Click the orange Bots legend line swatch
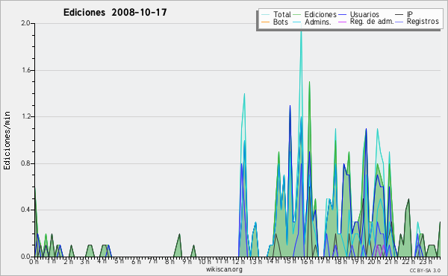The width and height of the screenshot is (448, 276). 265,22
